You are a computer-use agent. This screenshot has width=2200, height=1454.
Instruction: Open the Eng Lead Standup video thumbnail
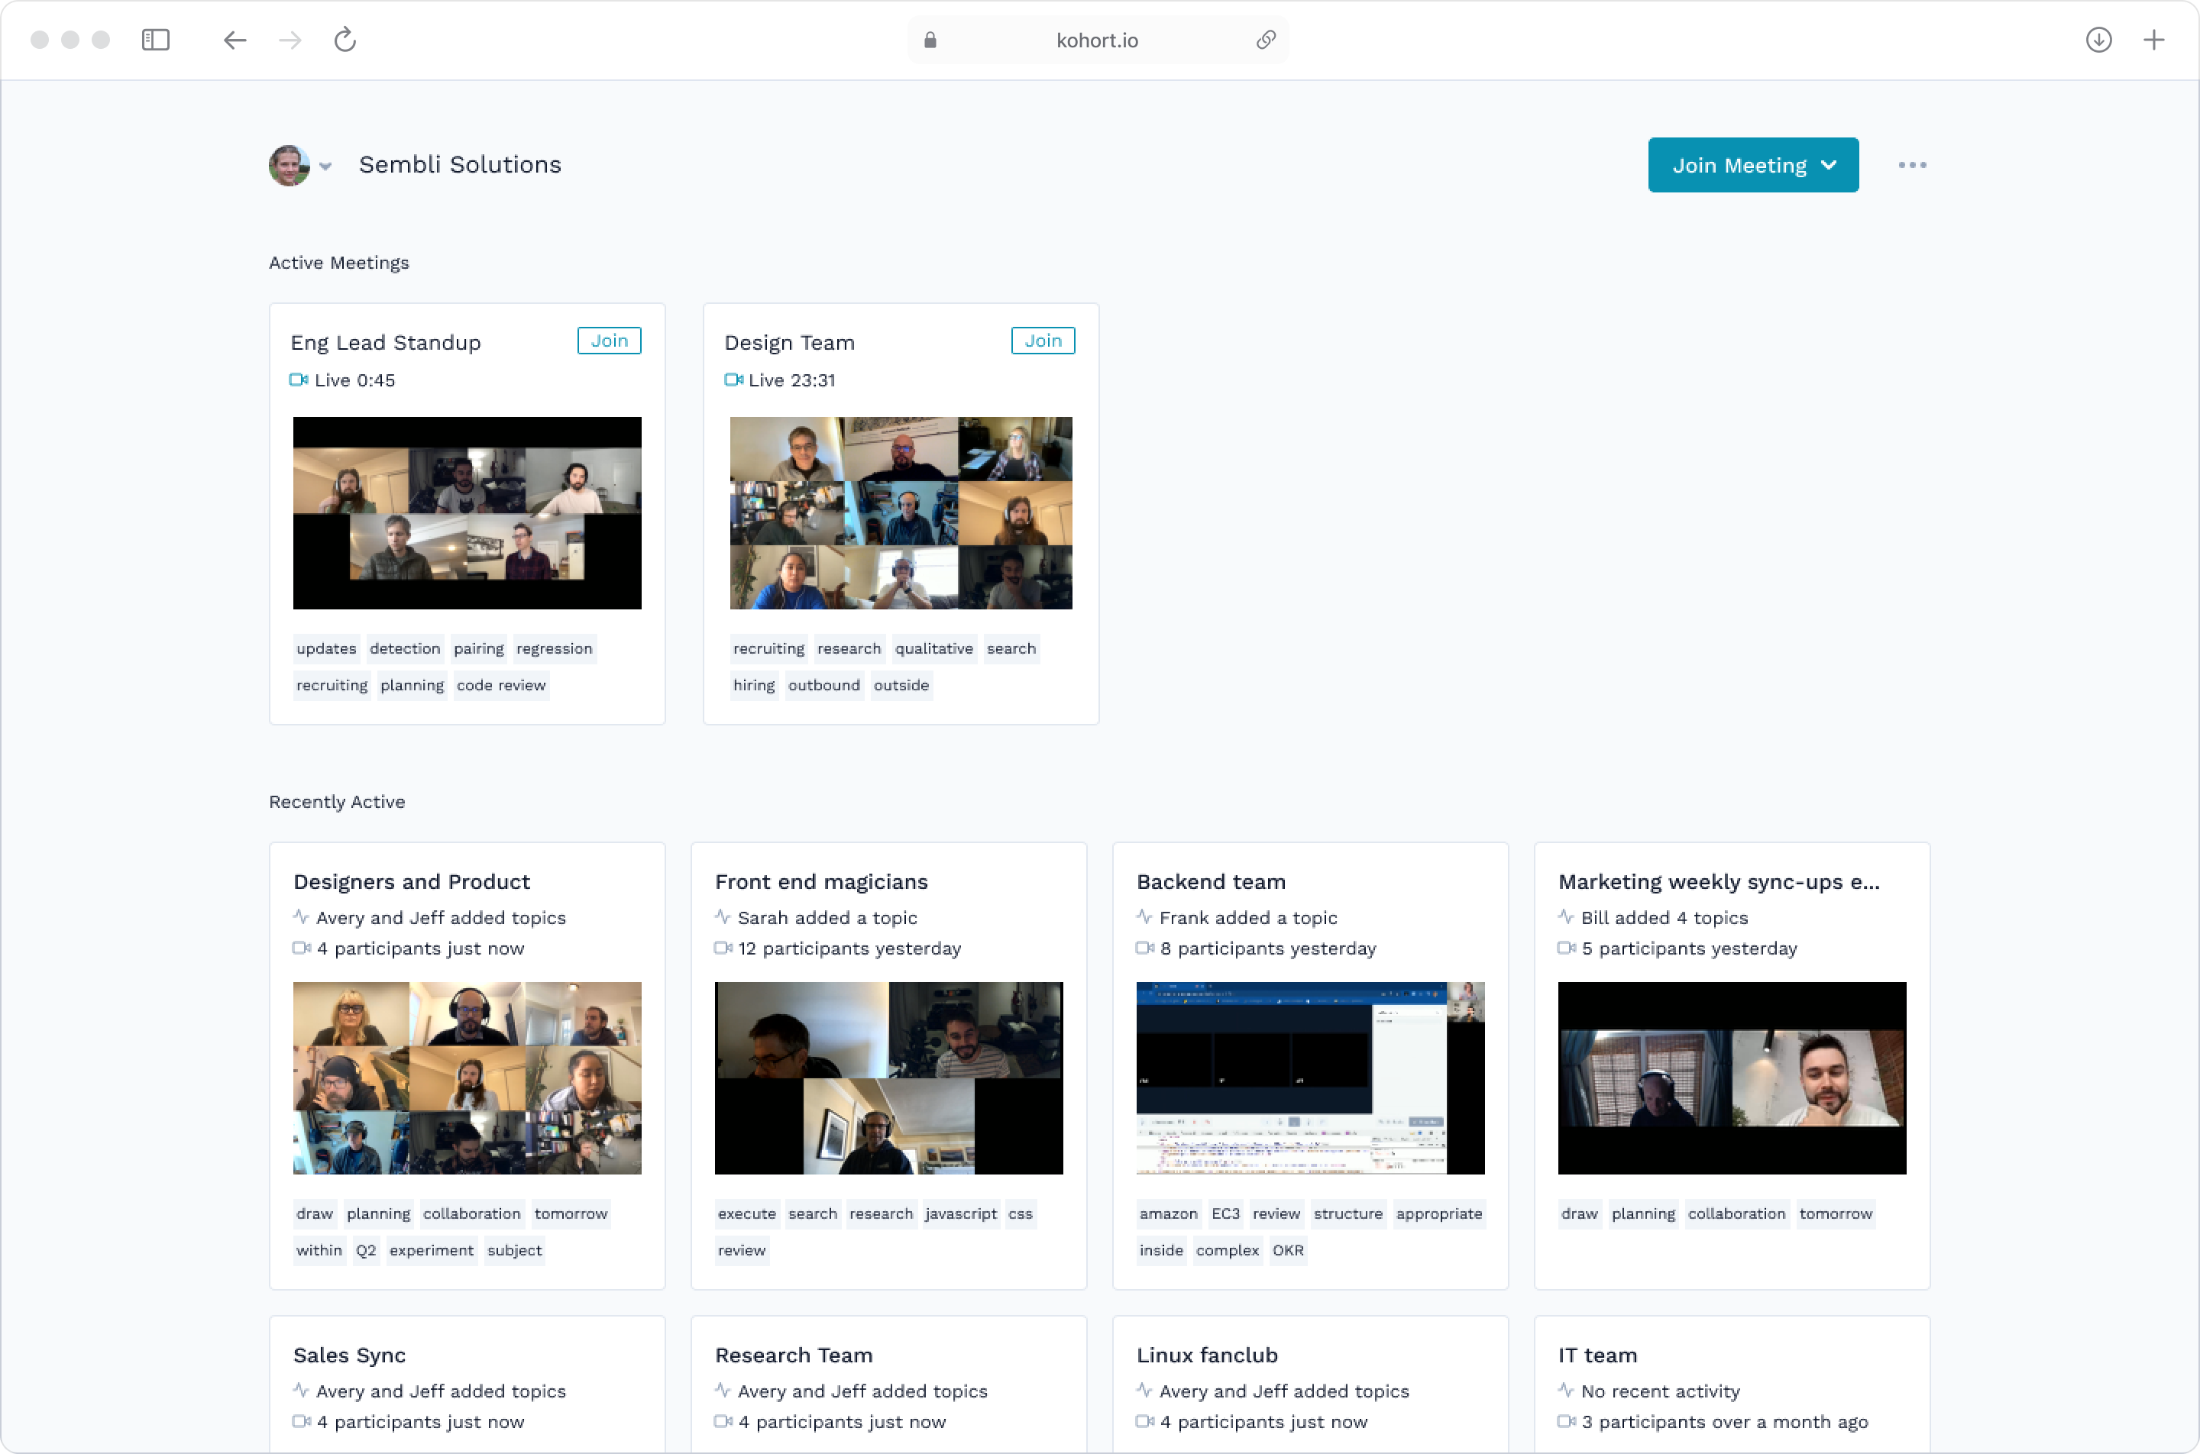click(x=467, y=513)
